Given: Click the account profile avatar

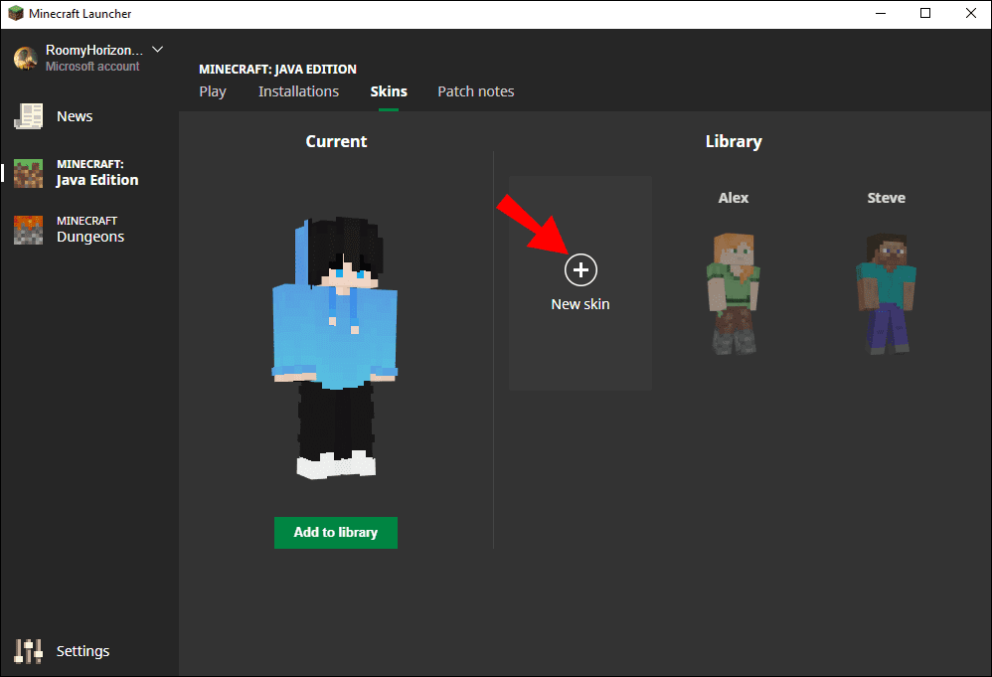Looking at the screenshot, I should click(x=26, y=58).
